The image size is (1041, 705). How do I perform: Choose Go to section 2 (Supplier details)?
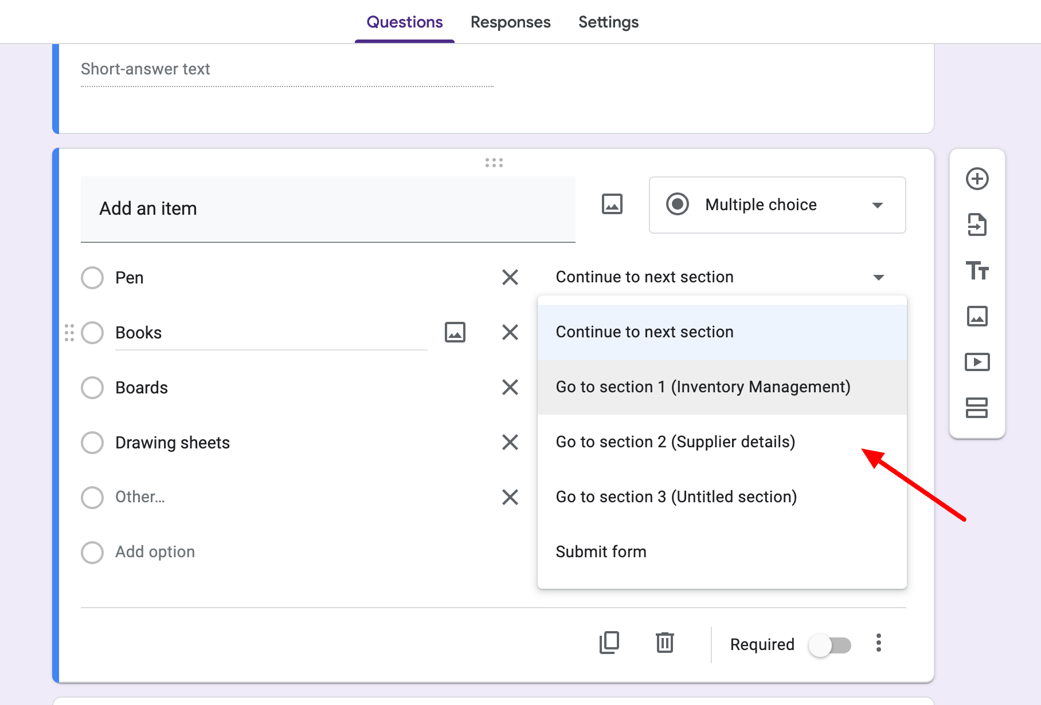tap(675, 442)
